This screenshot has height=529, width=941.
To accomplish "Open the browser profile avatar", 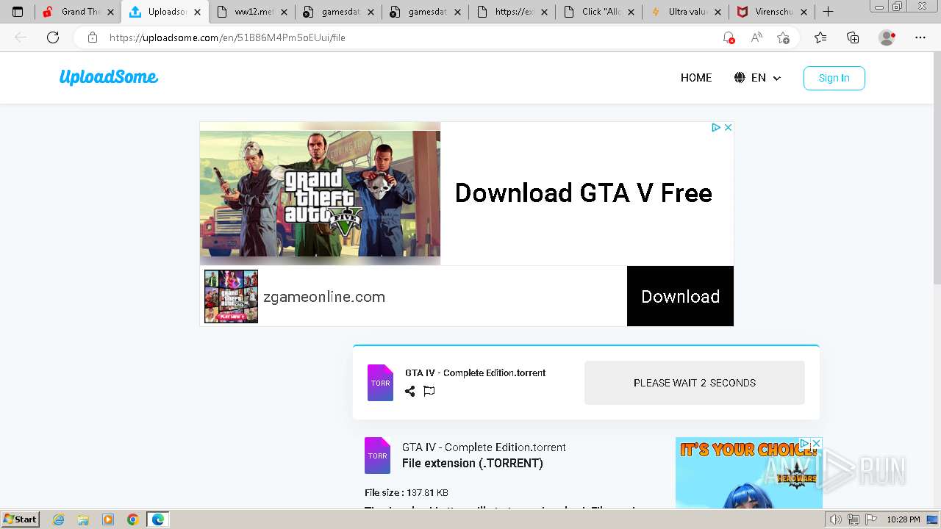I will point(887,37).
